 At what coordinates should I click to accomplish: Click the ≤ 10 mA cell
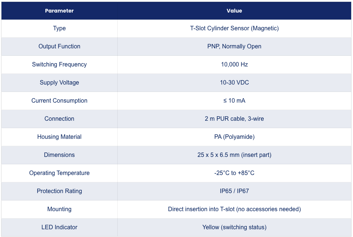(234, 100)
